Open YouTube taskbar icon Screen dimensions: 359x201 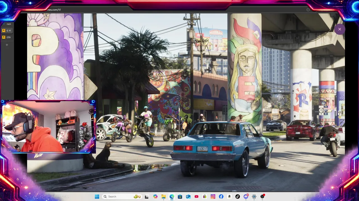pyautogui.click(x=196, y=197)
